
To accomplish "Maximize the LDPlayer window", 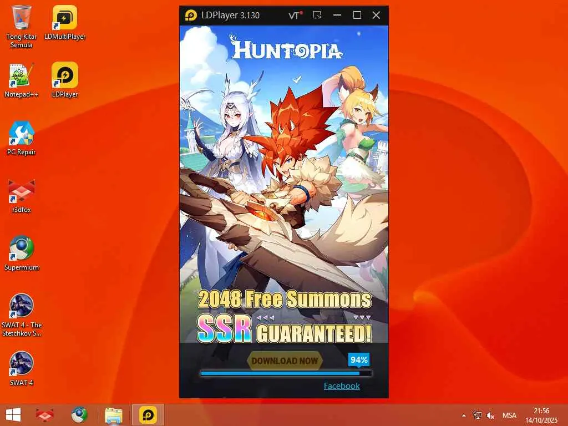I will click(357, 15).
